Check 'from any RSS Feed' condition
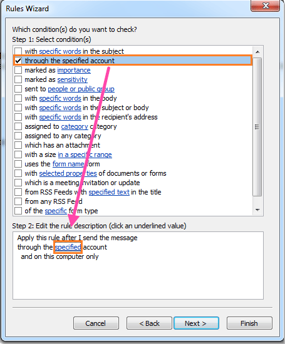The image size is (285, 344). tap(18, 201)
